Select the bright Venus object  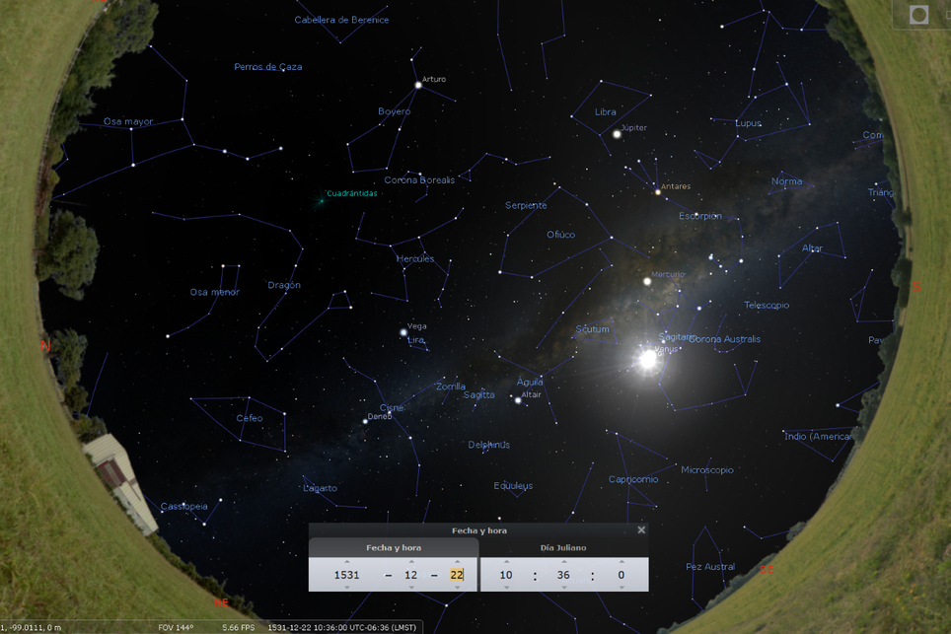[x=648, y=360]
